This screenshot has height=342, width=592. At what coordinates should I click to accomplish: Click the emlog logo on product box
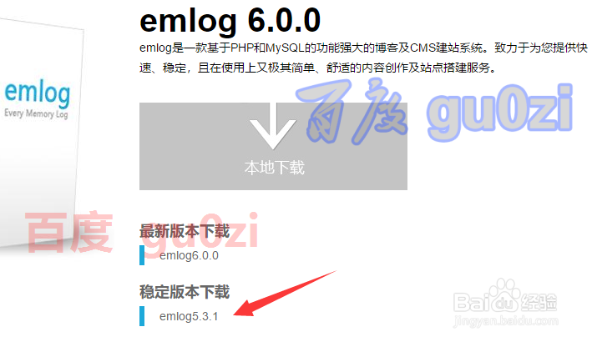(x=38, y=93)
